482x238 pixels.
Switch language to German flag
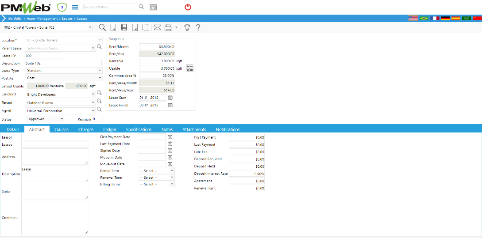tap(445, 19)
